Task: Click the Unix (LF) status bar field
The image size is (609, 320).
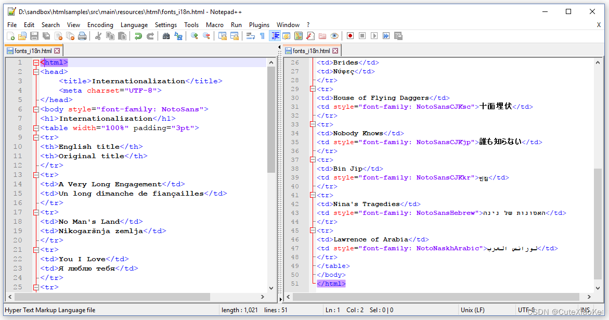Action: tap(473, 310)
